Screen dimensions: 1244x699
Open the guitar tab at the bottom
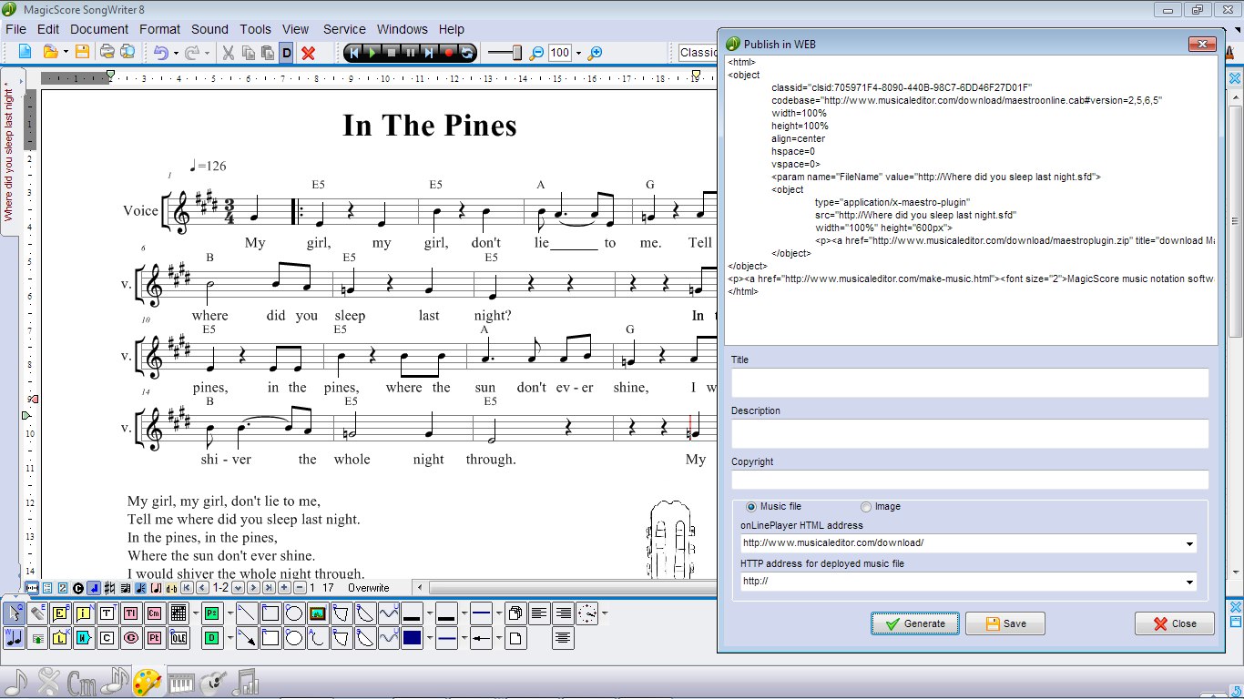(x=215, y=682)
